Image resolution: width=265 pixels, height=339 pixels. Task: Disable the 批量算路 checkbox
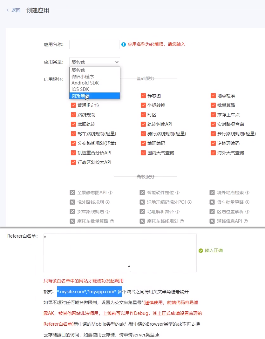coord(213,105)
